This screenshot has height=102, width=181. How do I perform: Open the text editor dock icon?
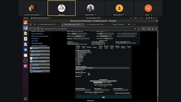(25, 39)
